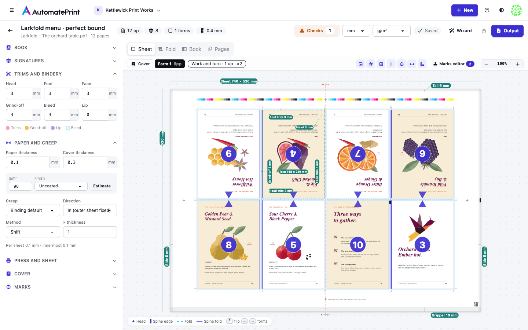This screenshot has width=528, height=330.
Task: Toggle the ruler measurement icon
Action: 422,64
